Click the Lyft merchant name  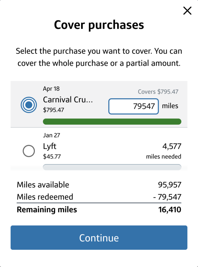click(x=50, y=146)
